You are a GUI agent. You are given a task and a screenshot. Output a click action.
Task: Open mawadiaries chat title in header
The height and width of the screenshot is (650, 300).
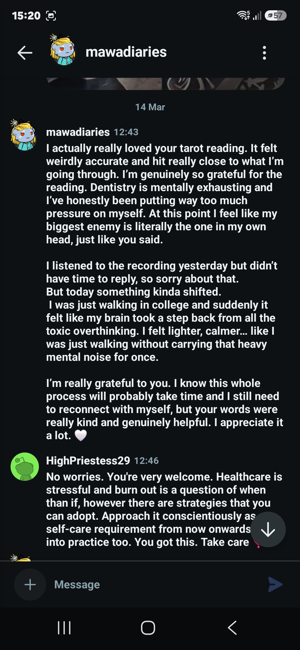click(126, 52)
